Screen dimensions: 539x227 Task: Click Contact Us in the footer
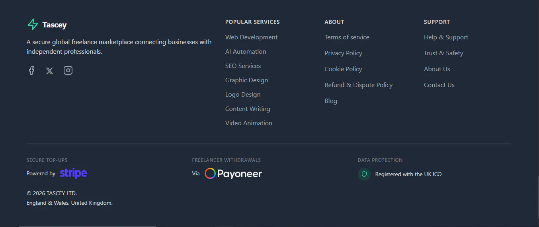(439, 85)
